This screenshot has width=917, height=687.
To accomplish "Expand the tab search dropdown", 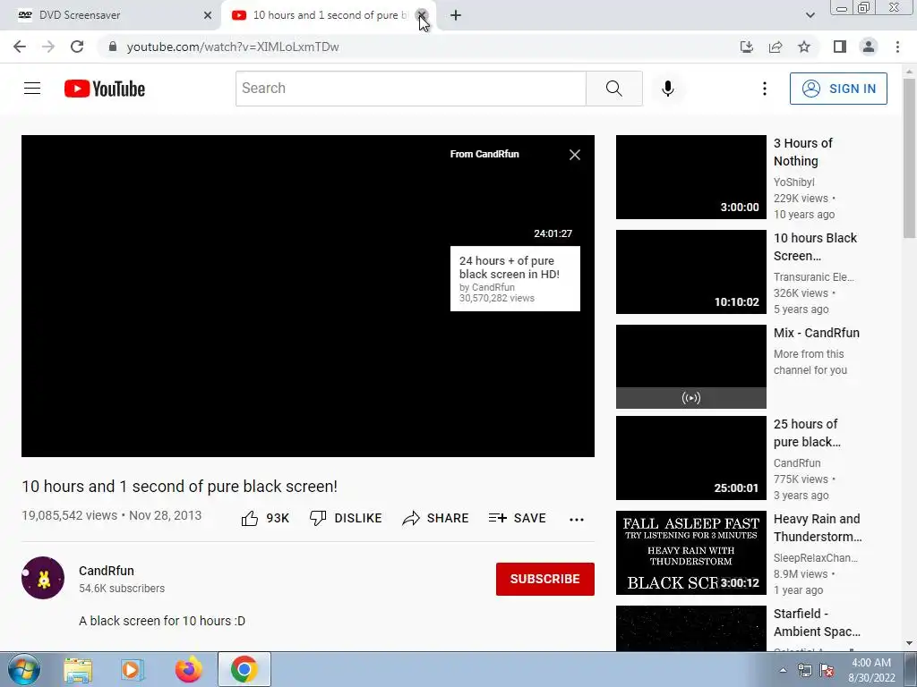I will [810, 15].
